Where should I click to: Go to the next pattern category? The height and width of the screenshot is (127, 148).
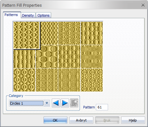[65, 103]
